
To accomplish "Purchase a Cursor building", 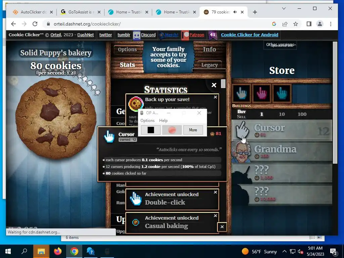I will pyautogui.click(x=282, y=131).
